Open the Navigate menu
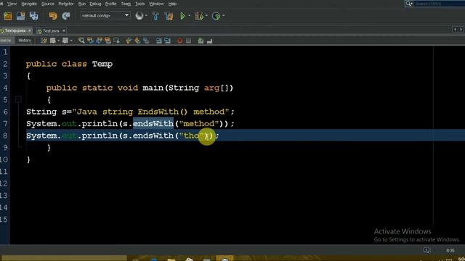The image size is (465, 261). pos(29,4)
